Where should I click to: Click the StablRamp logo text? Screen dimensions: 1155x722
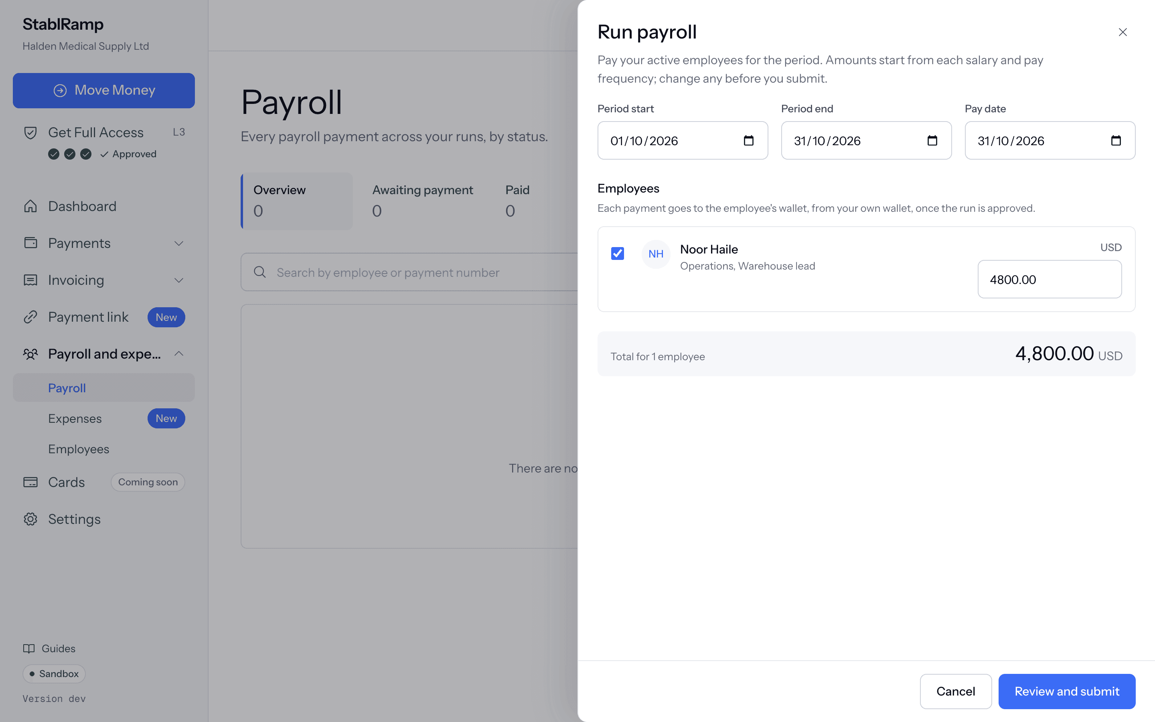click(x=63, y=24)
